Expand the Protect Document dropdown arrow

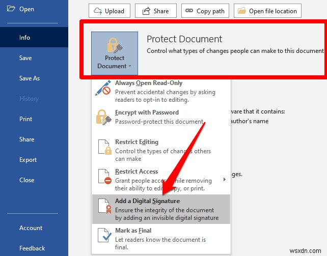130,66
